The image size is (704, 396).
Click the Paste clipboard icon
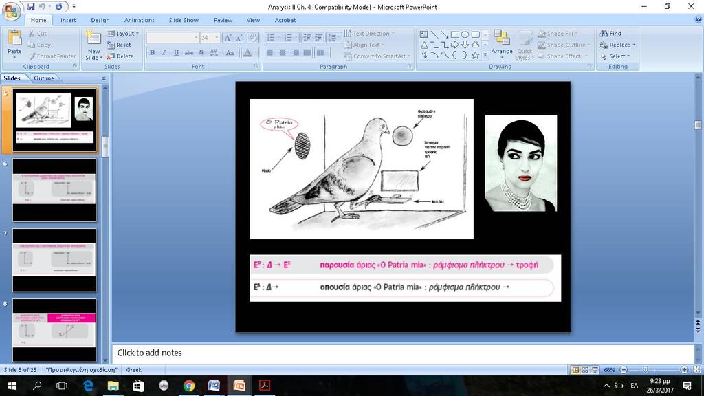click(x=14, y=38)
